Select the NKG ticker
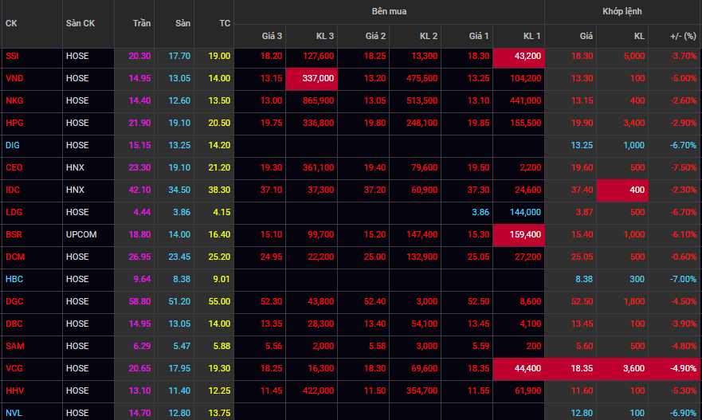The height and width of the screenshot is (420, 702). click(x=14, y=100)
